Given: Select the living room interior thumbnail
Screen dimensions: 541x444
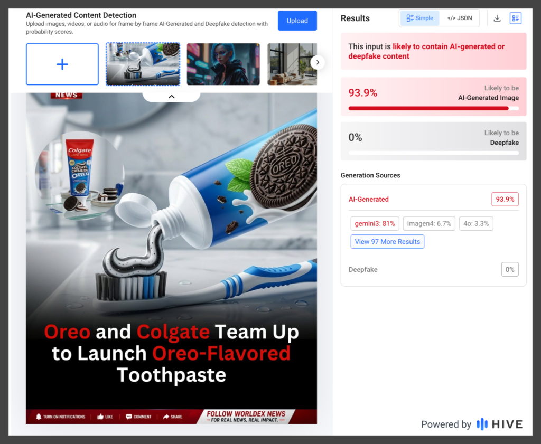Looking at the screenshot, I should (x=292, y=64).
